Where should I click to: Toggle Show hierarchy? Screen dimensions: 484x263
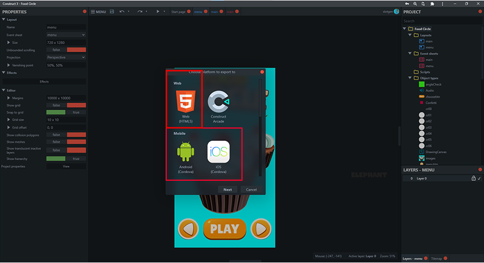(x=66, y=159)
